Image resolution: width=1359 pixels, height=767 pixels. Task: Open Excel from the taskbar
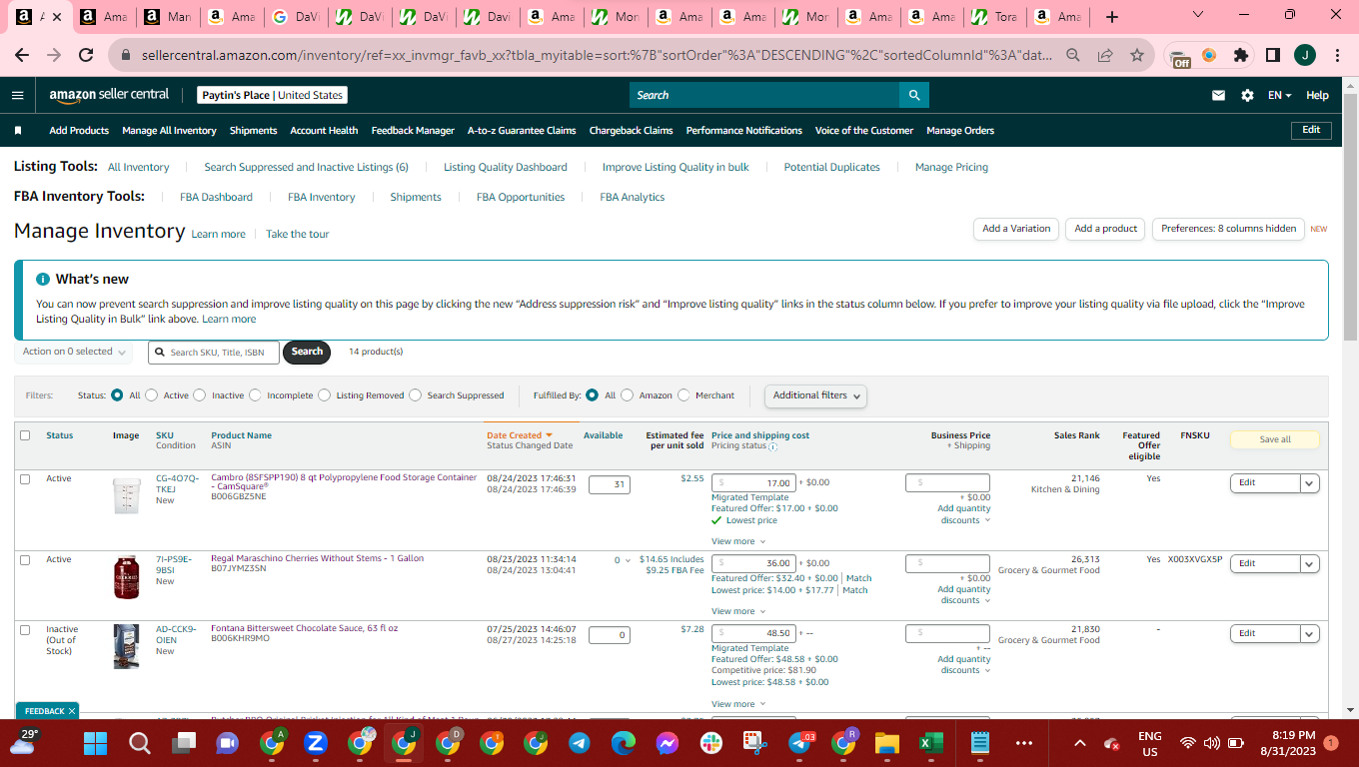tap(930, 743)
